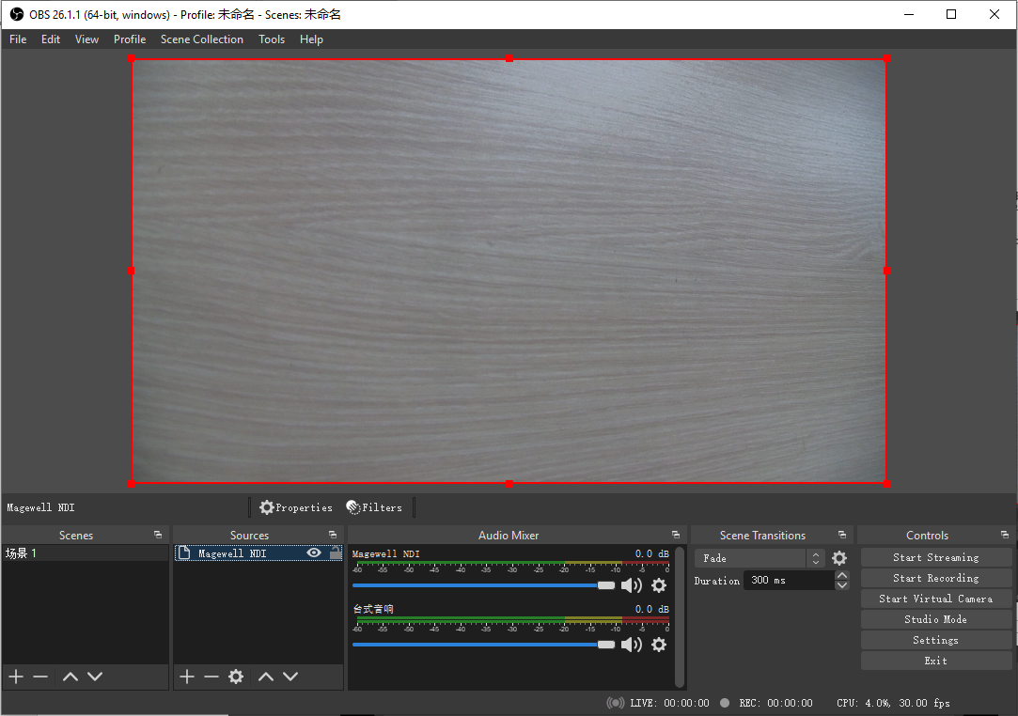The height and width of the screenshot is (716, 1018).
Task: Lock the Magewell NDI source
Action: click(334, 553)
